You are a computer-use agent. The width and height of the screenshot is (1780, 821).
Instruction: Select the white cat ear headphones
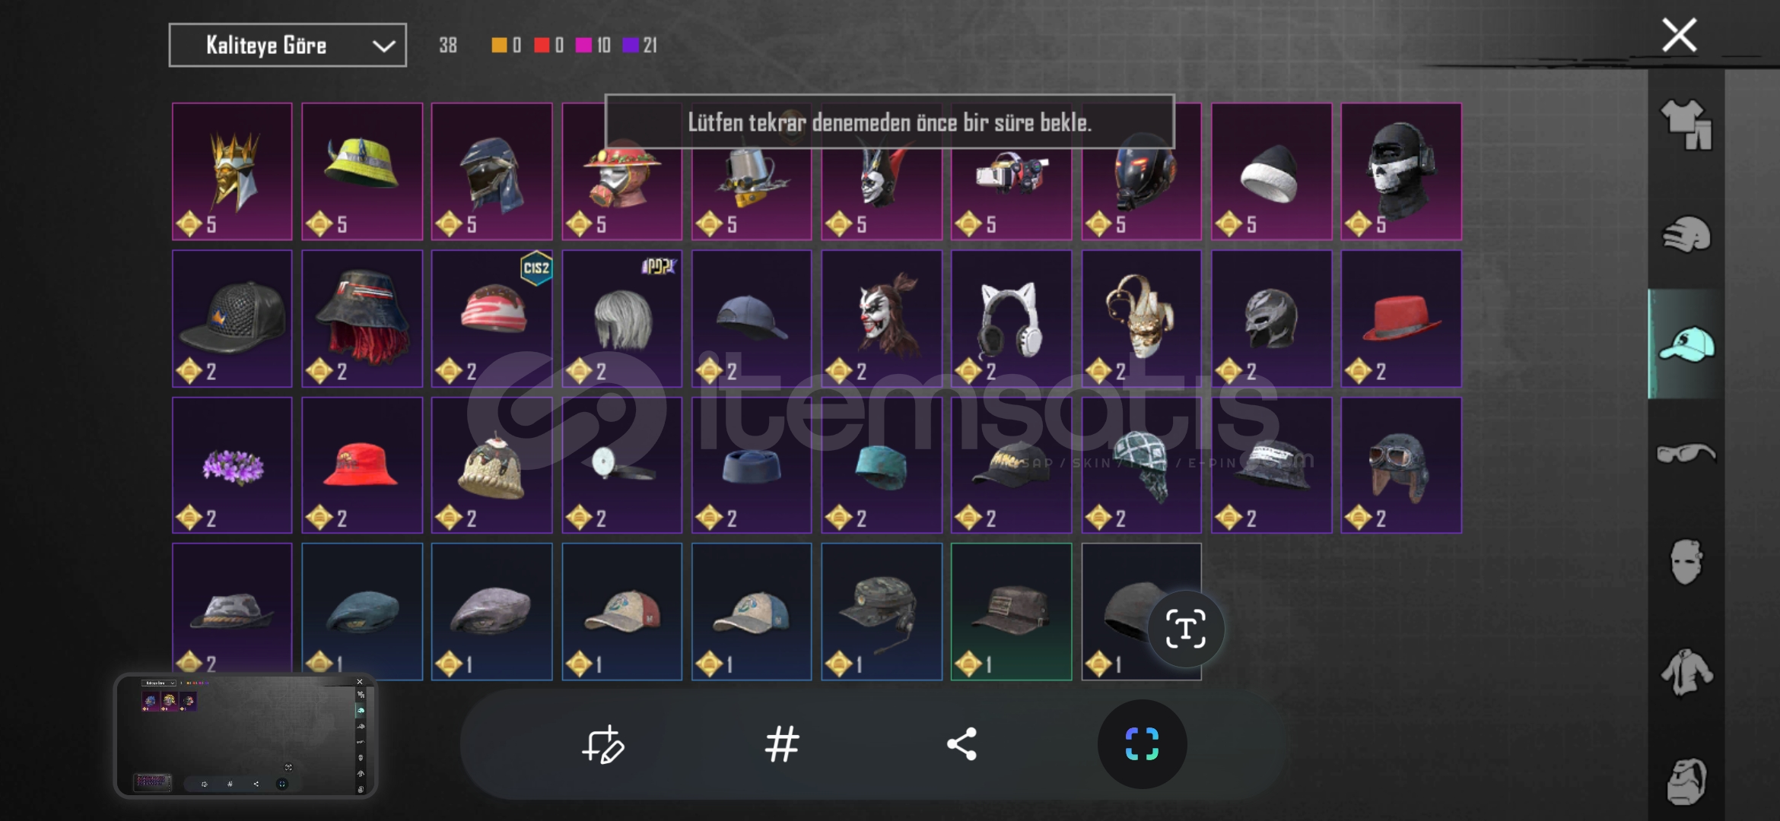[x=1011, y=319]
